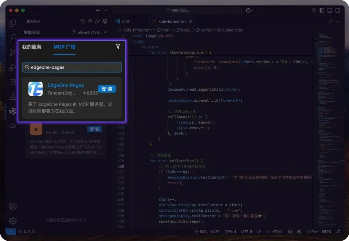Open Extensions view in activity bar
The image size is (349, 241).
pos(13,82)
